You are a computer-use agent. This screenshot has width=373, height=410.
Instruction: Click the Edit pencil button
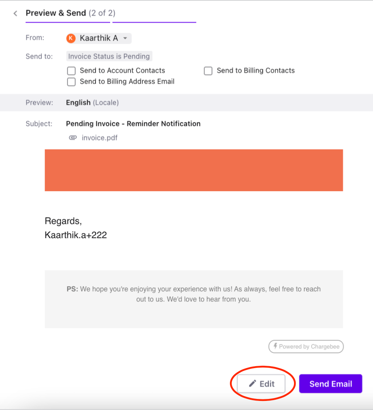(x=261, y=384)
